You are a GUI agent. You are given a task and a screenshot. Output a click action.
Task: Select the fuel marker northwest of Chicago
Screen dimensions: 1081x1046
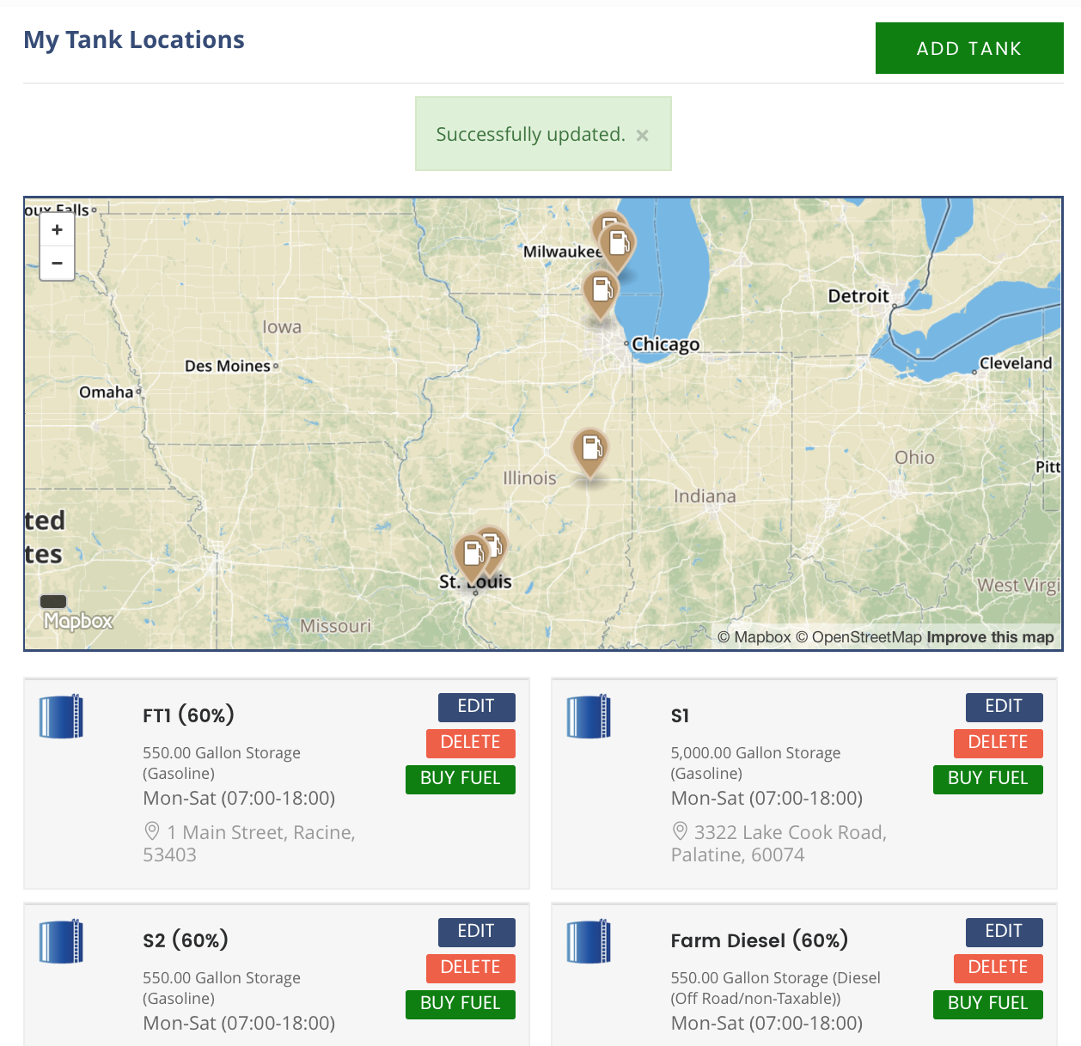tap(601, 291)
